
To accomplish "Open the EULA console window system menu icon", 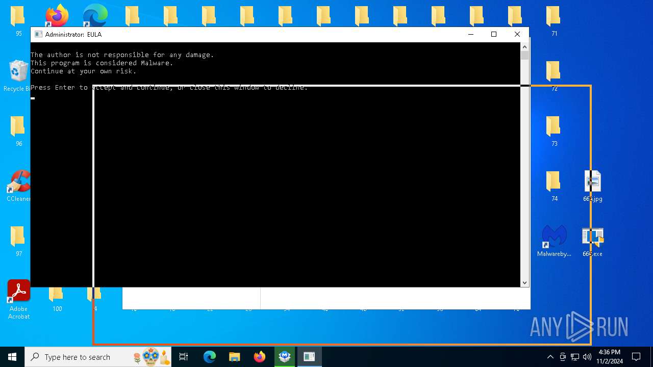I will tap(38, 34).
